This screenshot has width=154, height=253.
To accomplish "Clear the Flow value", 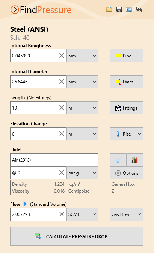I will 62,214.
